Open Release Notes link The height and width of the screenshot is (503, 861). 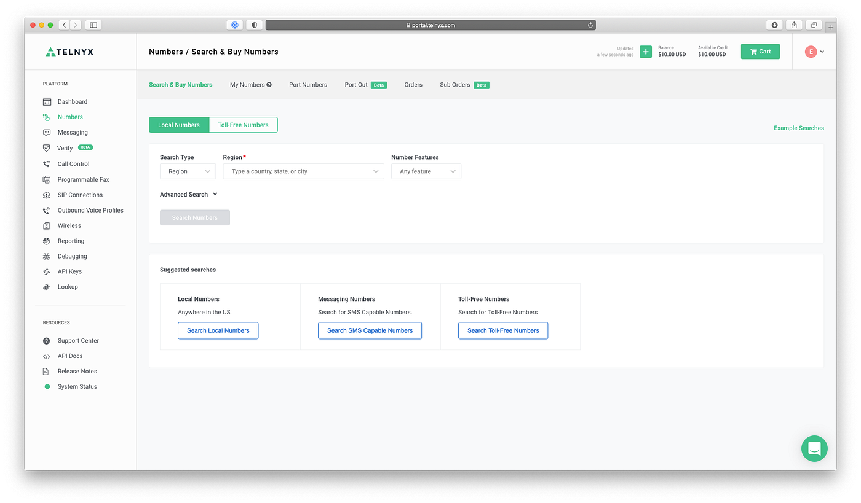[x=77, y=372]
